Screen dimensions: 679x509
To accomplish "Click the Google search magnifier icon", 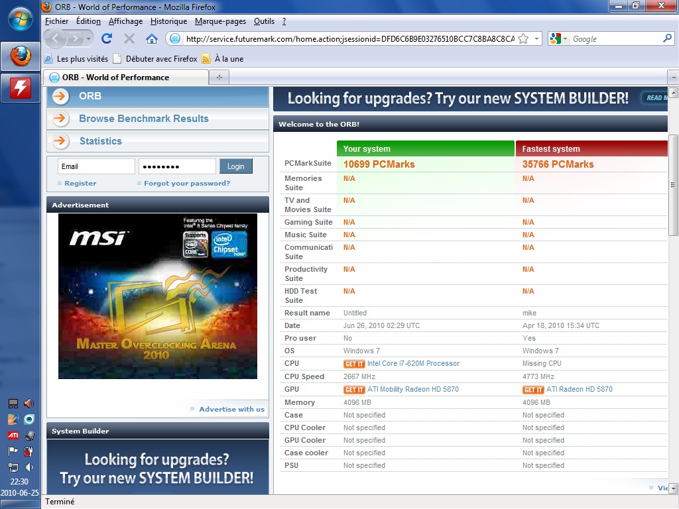I will point(667,39).
